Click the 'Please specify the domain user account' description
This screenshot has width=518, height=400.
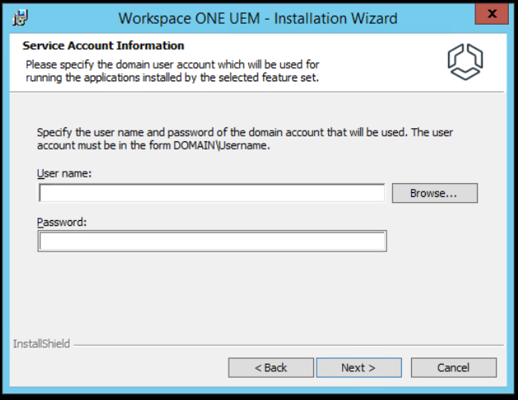172,71
